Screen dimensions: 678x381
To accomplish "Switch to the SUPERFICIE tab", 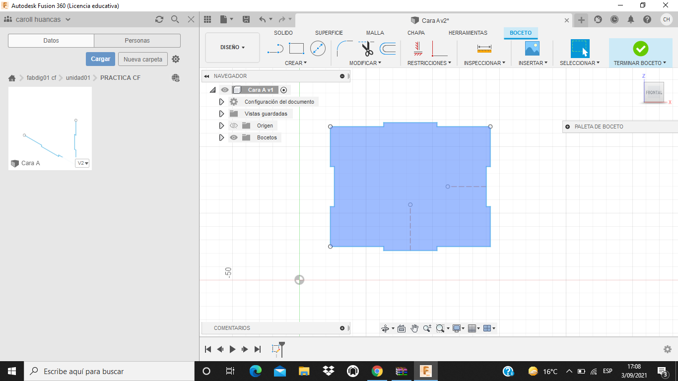I will pyautogui.click(x=329, y=33).
